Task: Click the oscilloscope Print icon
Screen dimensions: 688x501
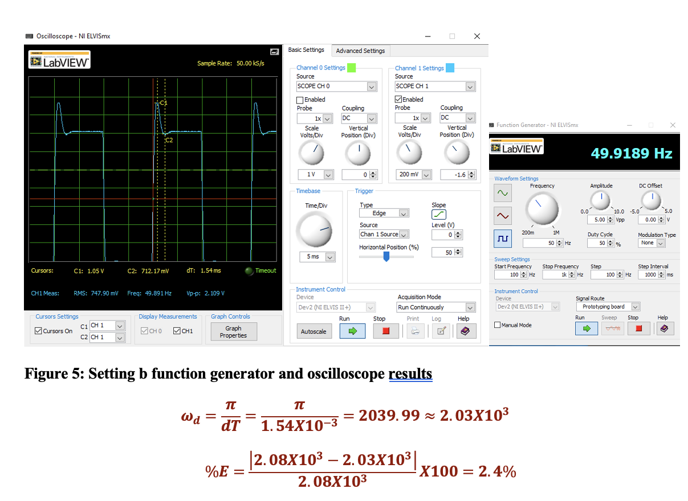Action: click(x=416, y=331)
